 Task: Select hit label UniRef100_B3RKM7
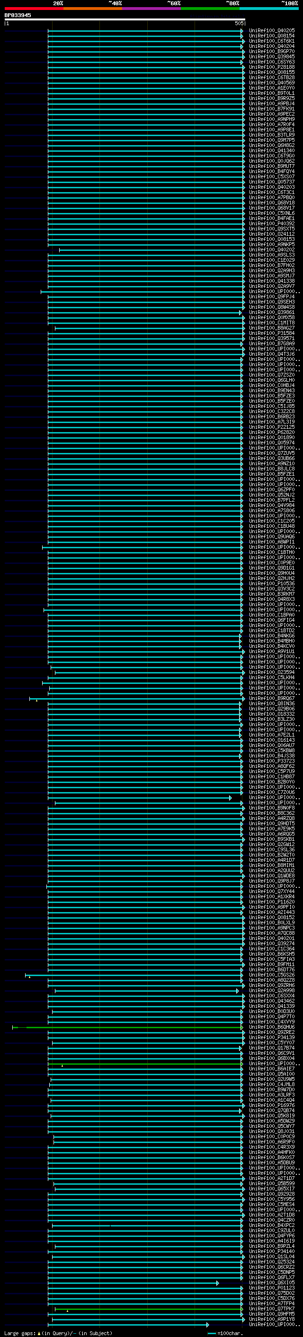[x=272, y=594]
